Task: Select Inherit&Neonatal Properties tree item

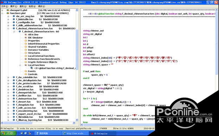Action: pos(44,44)
